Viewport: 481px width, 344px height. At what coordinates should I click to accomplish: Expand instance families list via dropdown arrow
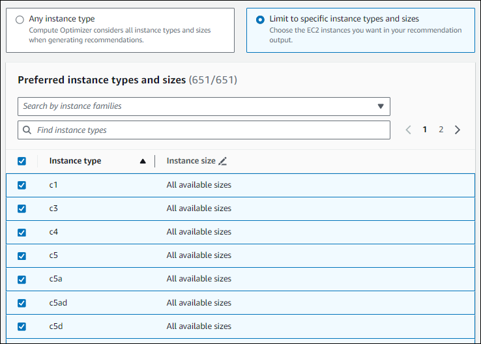(x=381, y=106)
